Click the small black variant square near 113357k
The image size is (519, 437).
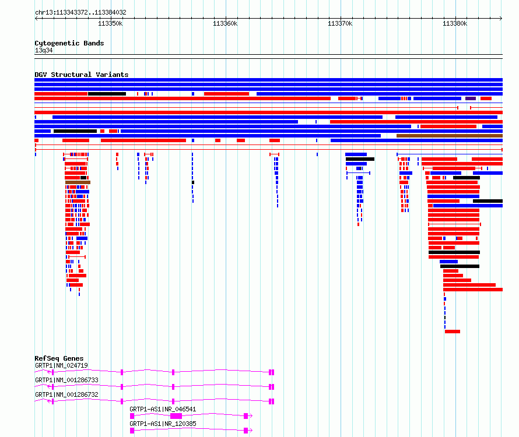click(x=193, y=182)
